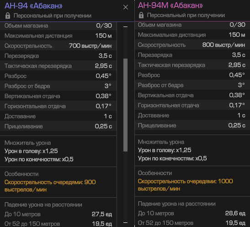Close the АН-94 «Абакан» panel
This screenshot has height=227, width=250.
126,7
